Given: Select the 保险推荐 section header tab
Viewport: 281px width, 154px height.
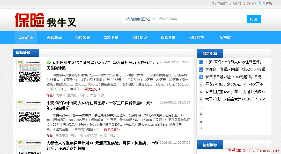Looking at the screenshot, I should 26,53.
